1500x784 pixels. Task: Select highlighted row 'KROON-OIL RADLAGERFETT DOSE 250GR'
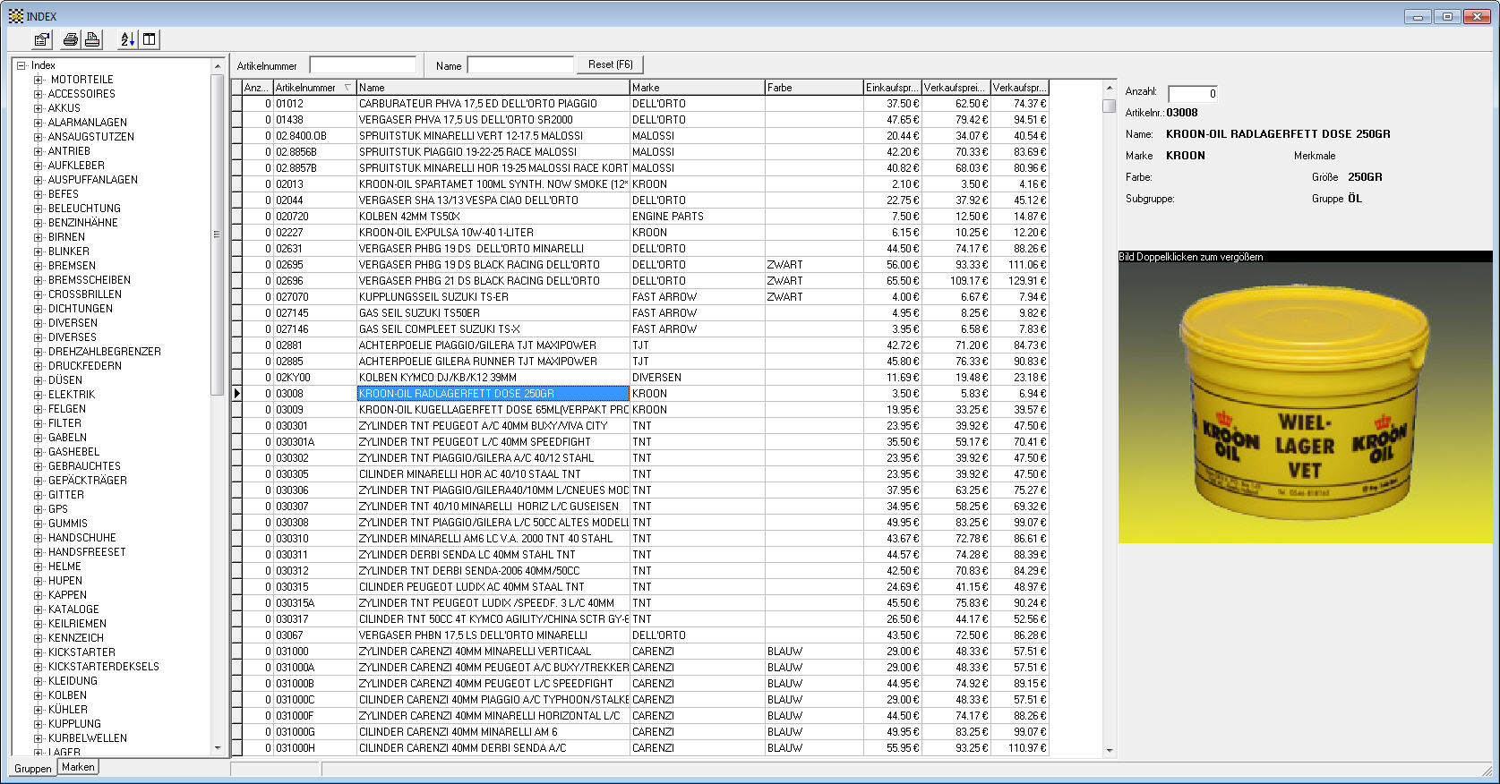point(493,394)
